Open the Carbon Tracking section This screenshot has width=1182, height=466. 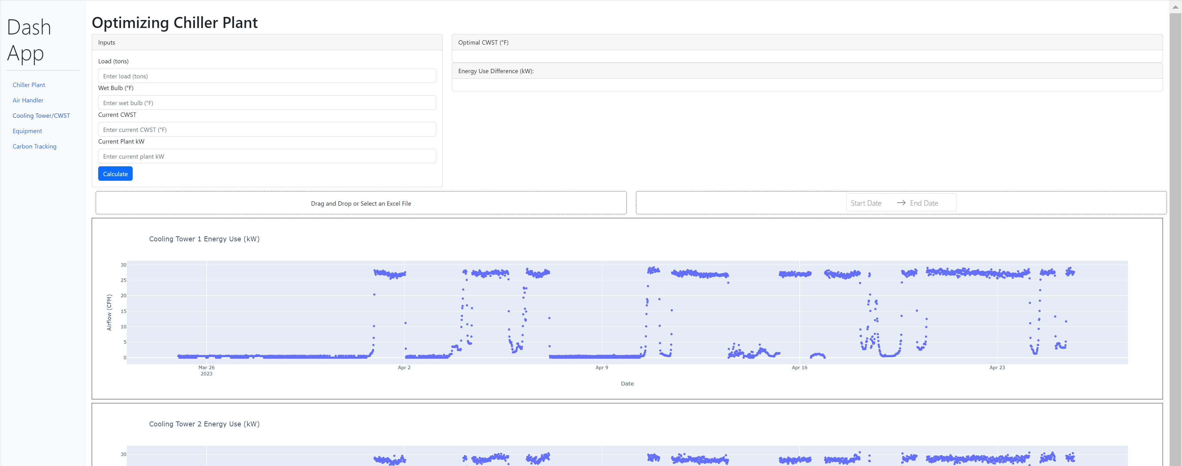click(x=34, y=146)
